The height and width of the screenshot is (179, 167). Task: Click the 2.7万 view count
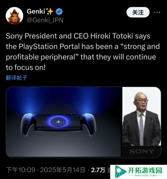pyautogui.click(x=98, y=170)
